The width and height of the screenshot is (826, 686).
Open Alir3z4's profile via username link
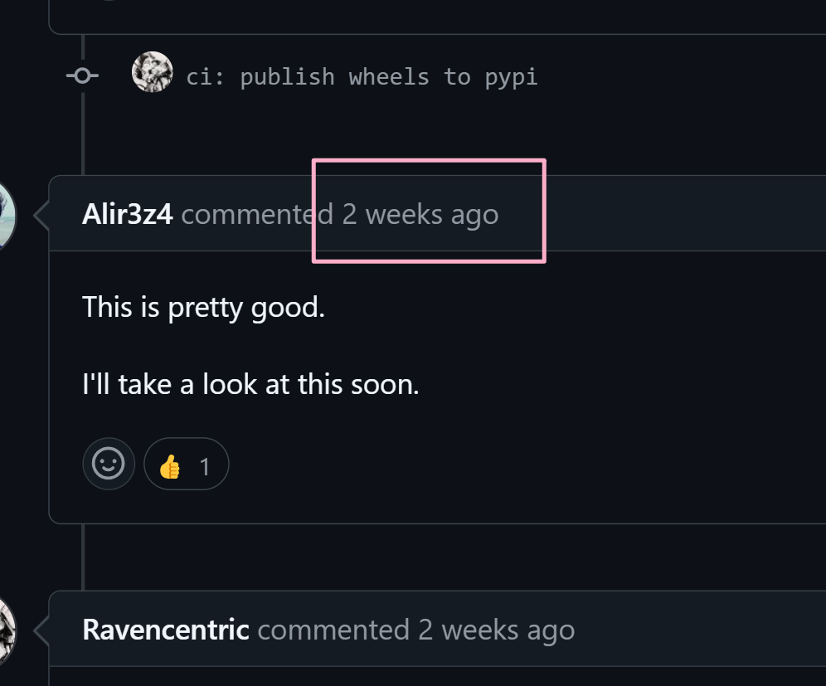128,214
